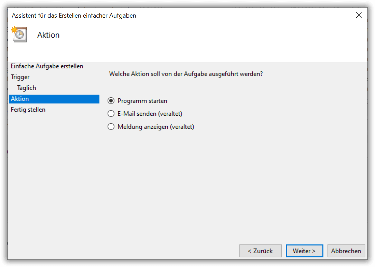Click the Meldung anzeigen (veraltet) label text
This screenshot has height=267, width=375.
[x=156, y=127]
